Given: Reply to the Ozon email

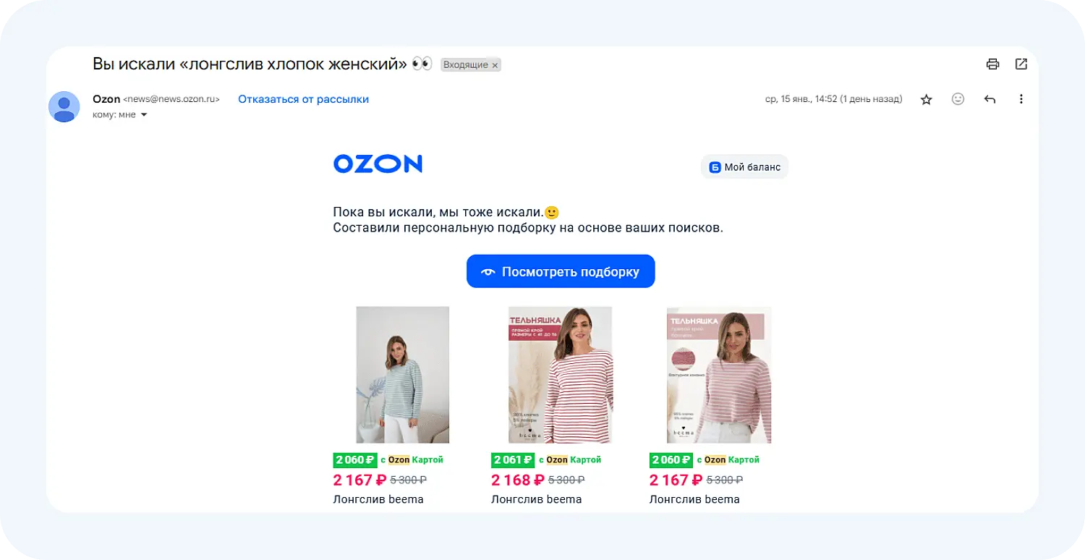Looking at the screenshot, I should click(990, 99).
